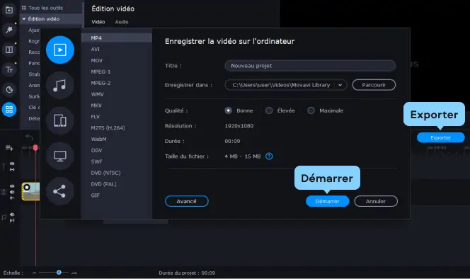Select MP4 format
470x279 pixels.
pos(117,38)
